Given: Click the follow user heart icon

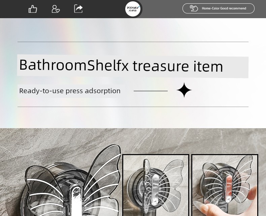Looking at the screenshot, I should 56,9.
